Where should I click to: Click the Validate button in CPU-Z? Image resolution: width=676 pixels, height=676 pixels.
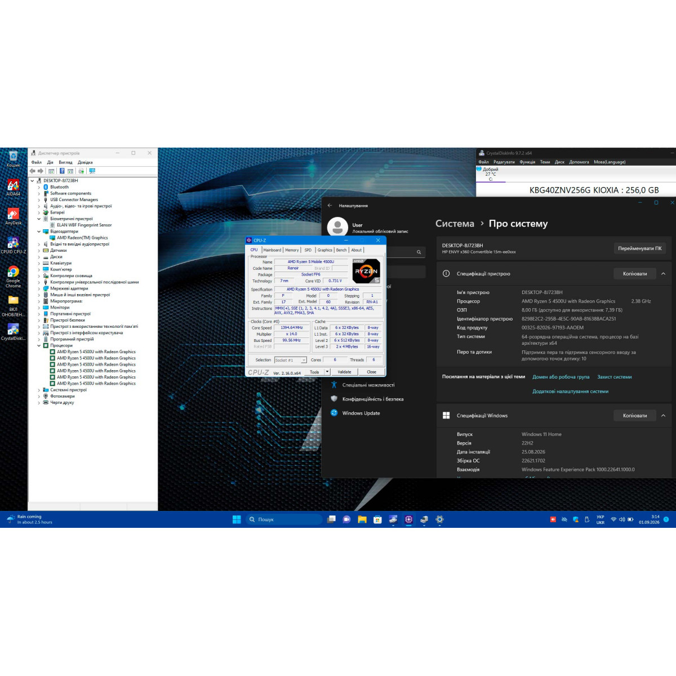(x=344, y=372)
